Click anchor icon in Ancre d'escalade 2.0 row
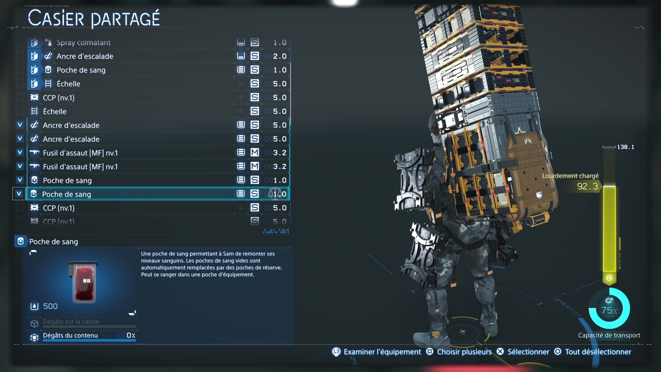661x372 pixels. point(48,56)
